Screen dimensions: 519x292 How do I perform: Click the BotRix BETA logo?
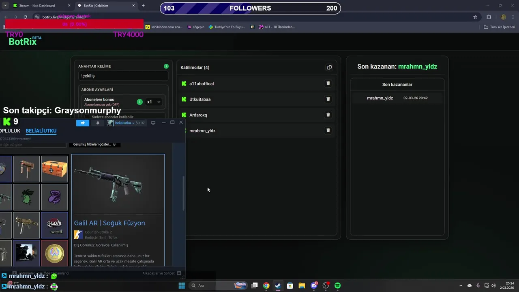click(x=24, y=41)
